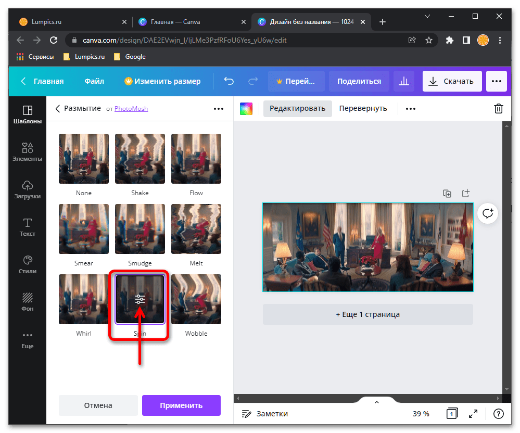The height and width of the screenshot is (433, 520).
Task: Select the Shake blur effect
Action: pyautogui.click(x=140, y=159)
